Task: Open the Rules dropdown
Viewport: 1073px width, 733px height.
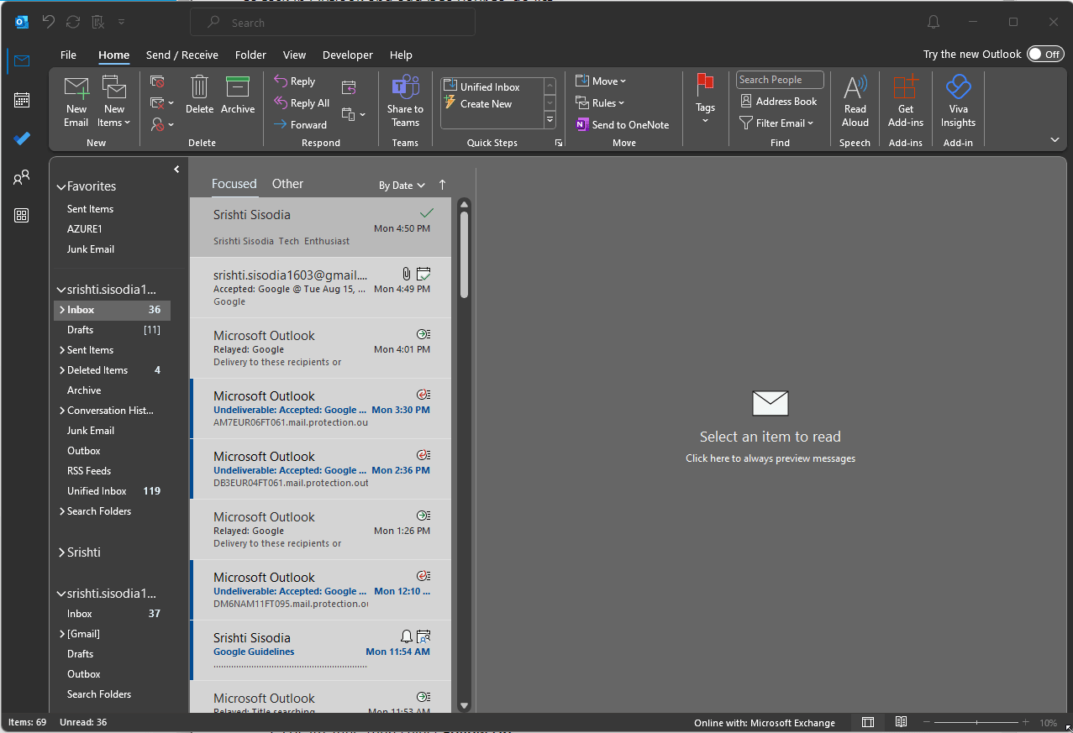Action: pos(600,103)
